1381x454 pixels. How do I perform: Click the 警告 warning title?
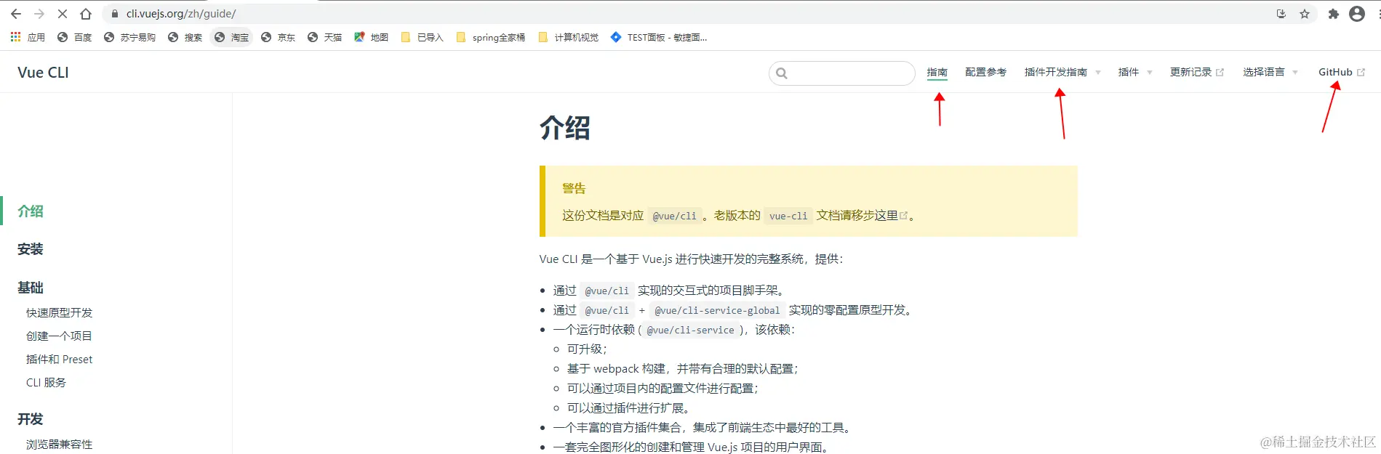click(574, 189)
